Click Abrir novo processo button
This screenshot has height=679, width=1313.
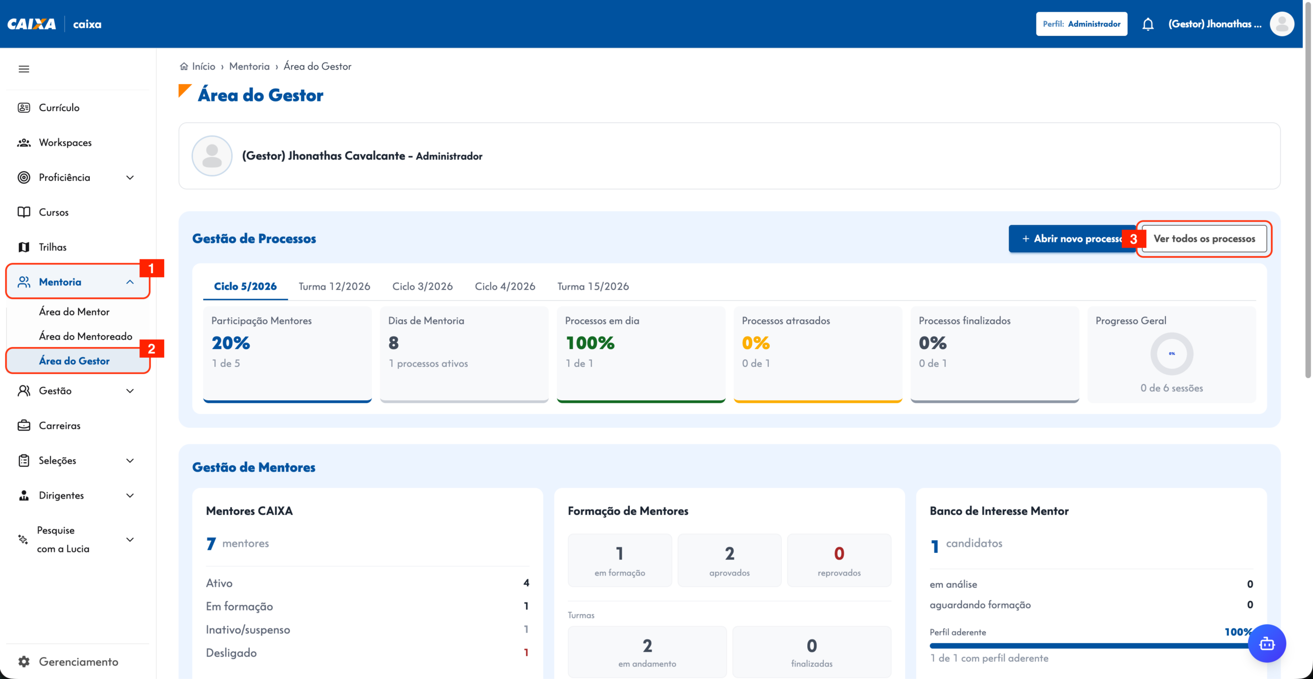tap(1071, 239)
